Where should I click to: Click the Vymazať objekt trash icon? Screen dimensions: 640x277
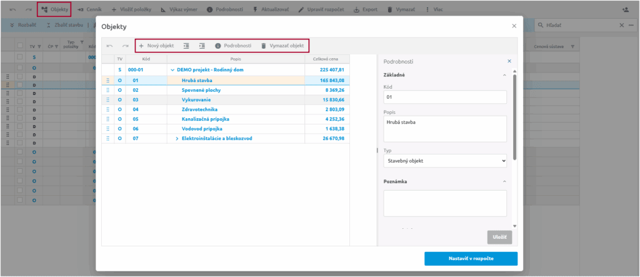pos(264,46)
